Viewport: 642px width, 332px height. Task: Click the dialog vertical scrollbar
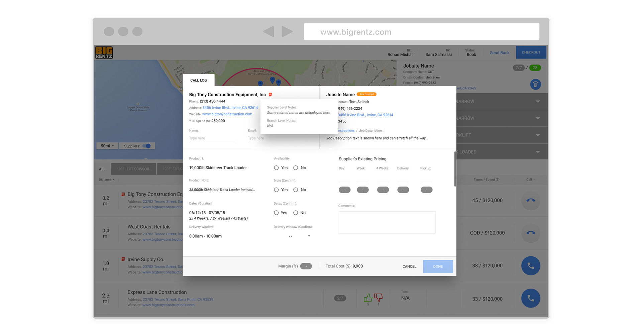[x=455, y=170]
